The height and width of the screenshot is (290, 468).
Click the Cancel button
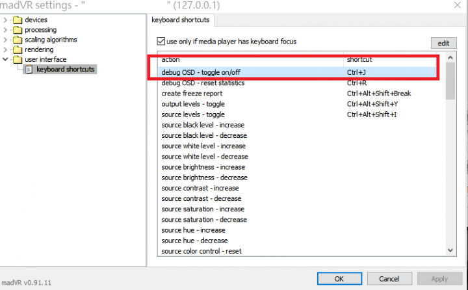[x=389, y=279]
